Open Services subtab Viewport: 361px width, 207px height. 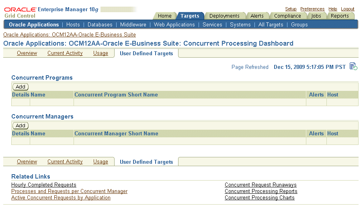tap(212, 25)
